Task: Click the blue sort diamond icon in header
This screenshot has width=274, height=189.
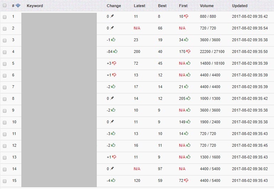Action: 18,6
